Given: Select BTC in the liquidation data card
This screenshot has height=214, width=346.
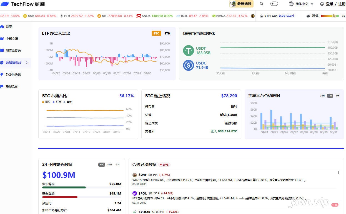Looking at the screenshot, I should [x=102, y=165].
